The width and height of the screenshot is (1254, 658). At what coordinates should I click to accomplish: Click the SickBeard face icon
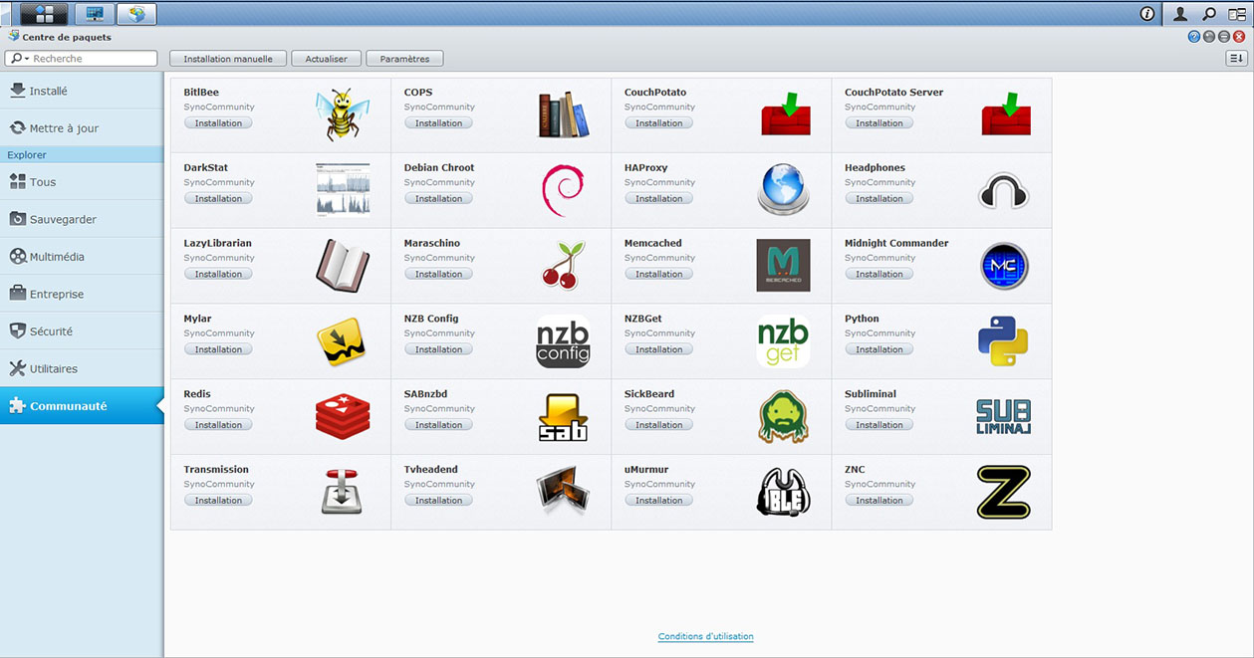783,417
